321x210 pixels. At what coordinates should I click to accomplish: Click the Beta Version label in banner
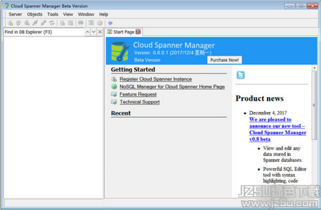[x=147, y=60]
